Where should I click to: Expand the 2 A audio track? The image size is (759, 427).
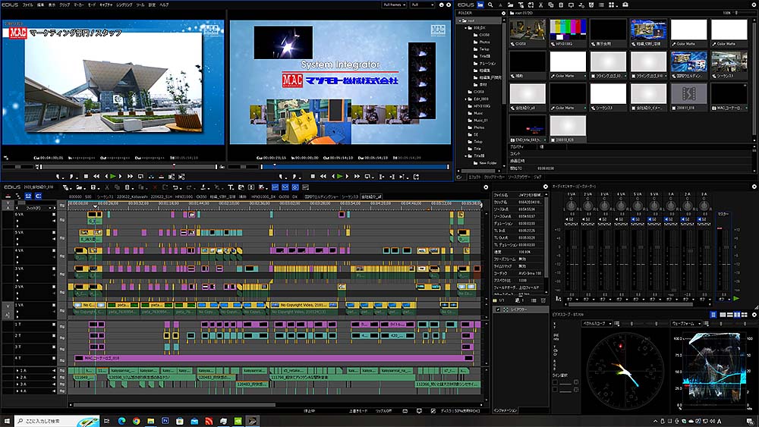tap(18, 377)
